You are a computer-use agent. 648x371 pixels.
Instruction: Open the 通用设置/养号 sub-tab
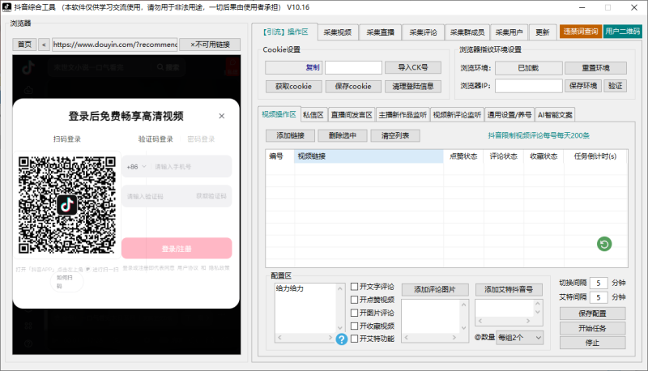(509, 115)
